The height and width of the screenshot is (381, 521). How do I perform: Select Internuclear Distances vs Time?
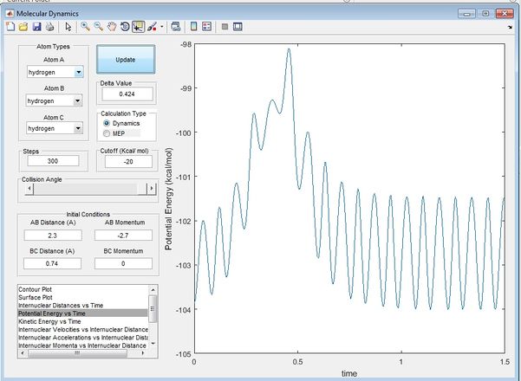[x=82, y=306]
